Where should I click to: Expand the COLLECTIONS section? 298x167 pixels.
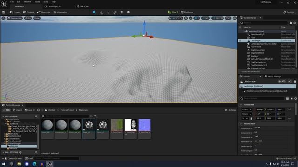click(3, 152)
